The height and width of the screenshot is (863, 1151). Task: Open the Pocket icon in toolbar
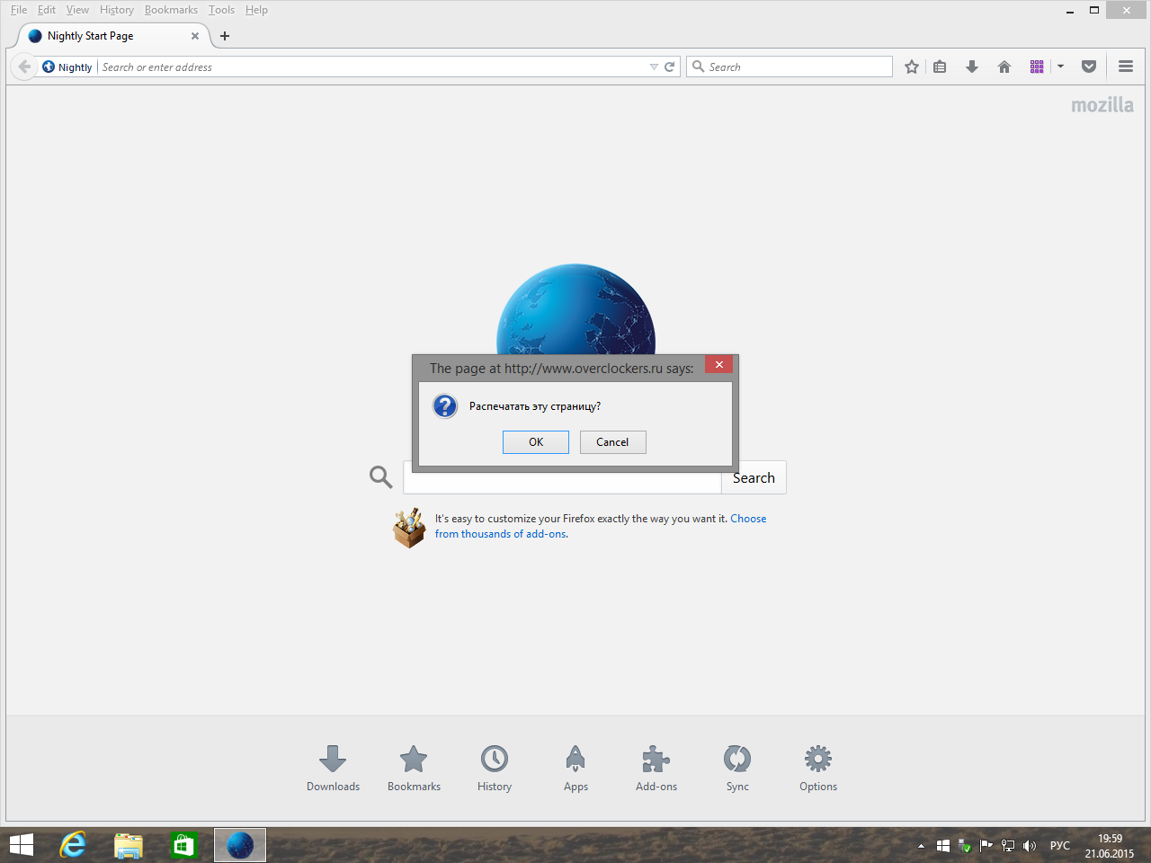point(1089,67)
